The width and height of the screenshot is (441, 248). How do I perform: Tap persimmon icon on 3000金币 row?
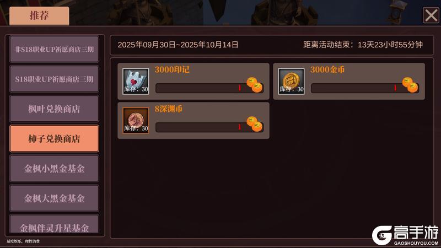coord(410,85)
